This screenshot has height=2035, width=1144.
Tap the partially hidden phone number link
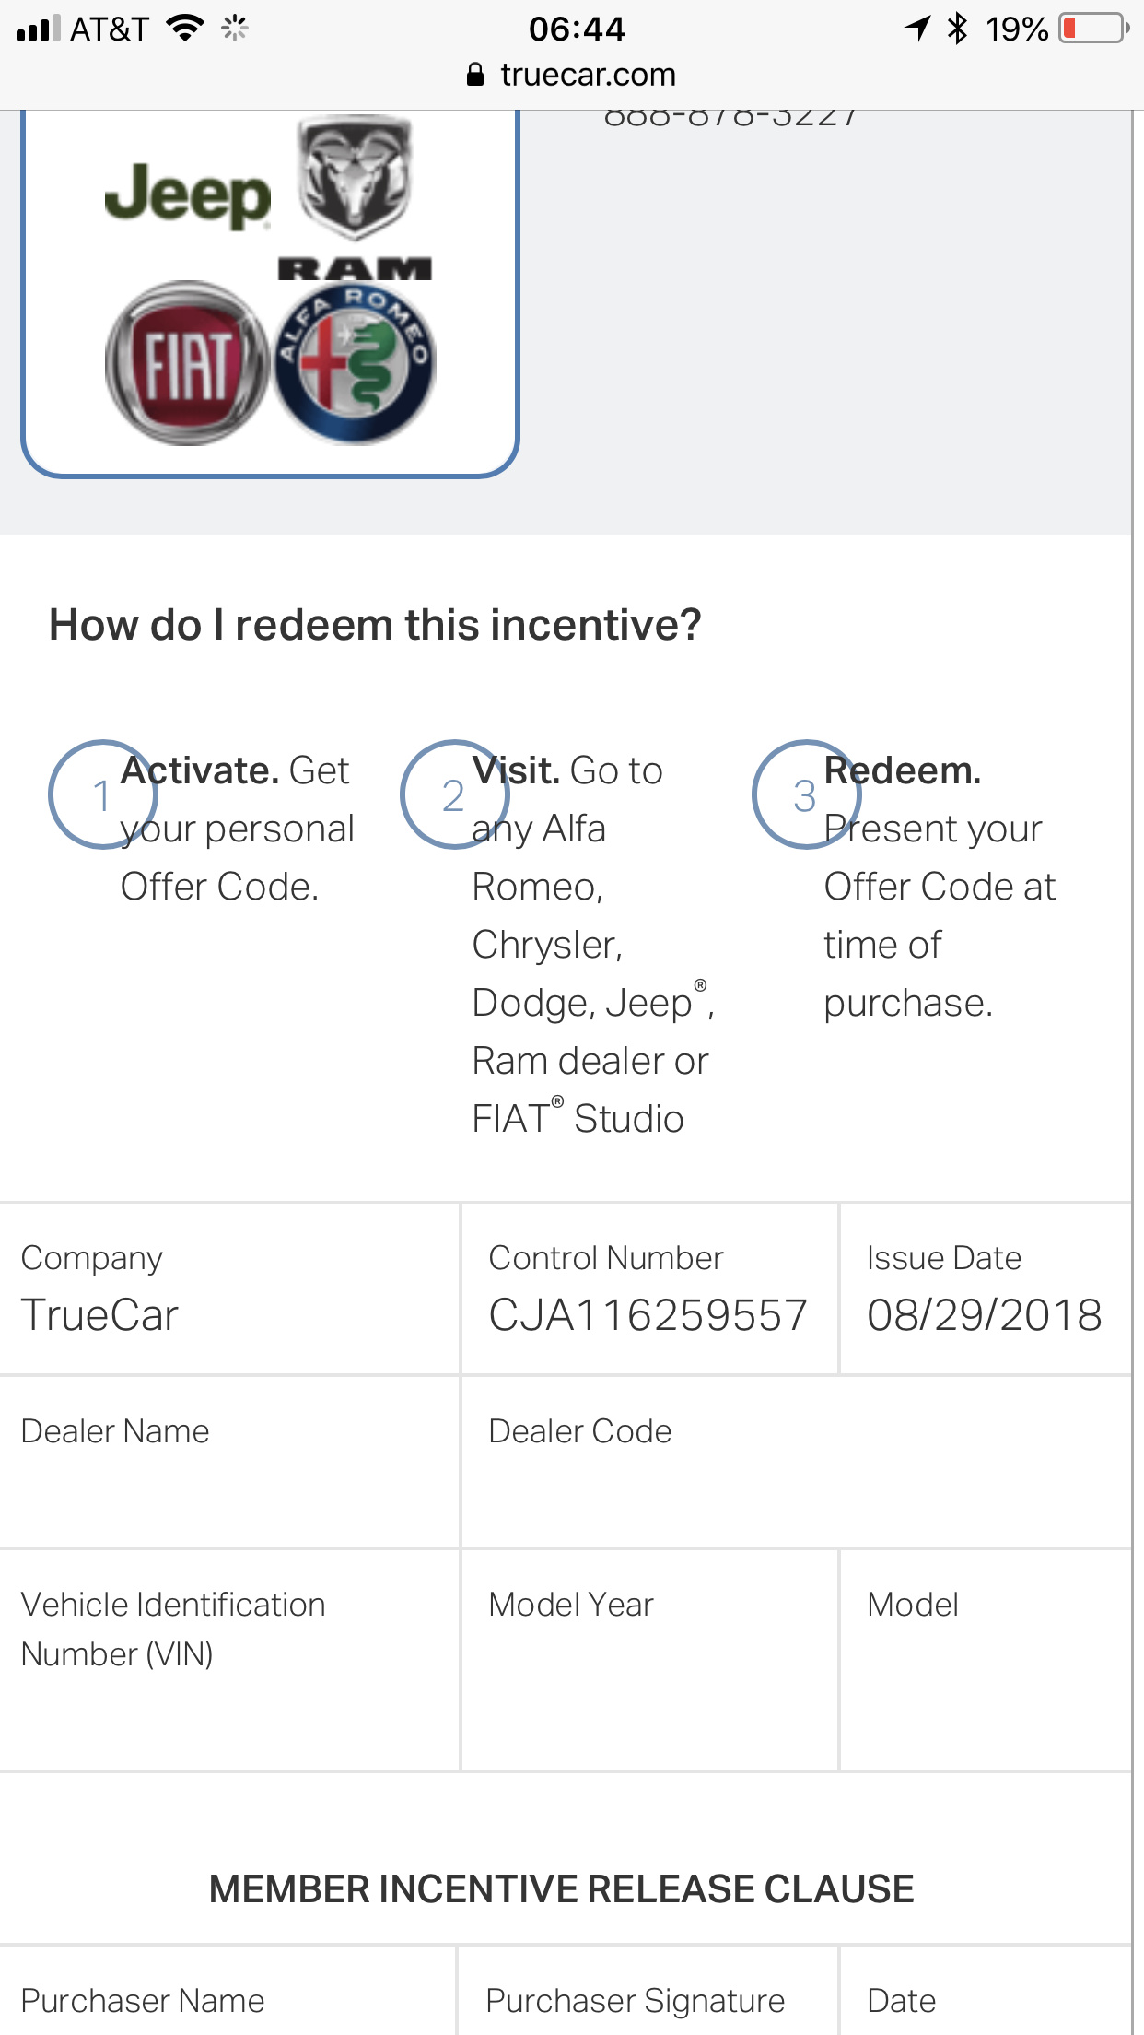(730, 117)
